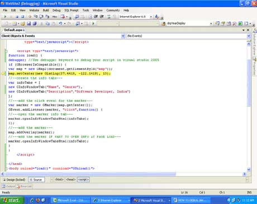This screenshot has width=257, height=204.
Task: Click the Navigate Backward icon
Action: 78,23
